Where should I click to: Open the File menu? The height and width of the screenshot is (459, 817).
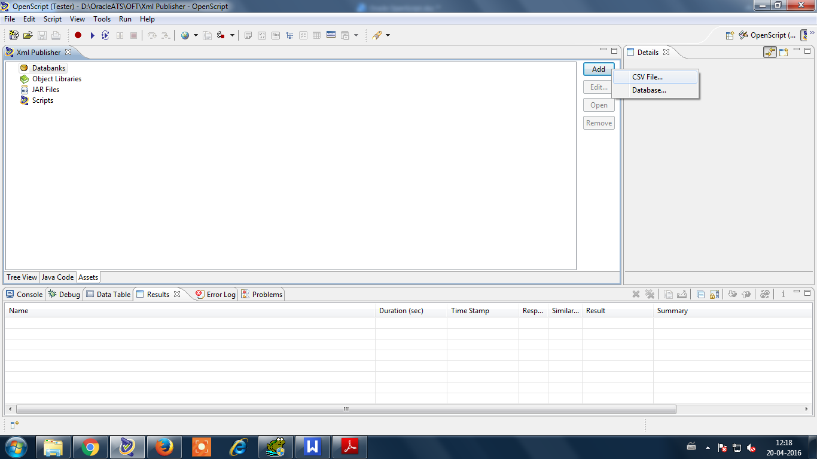pyautogui.click(x=10, y=19)
